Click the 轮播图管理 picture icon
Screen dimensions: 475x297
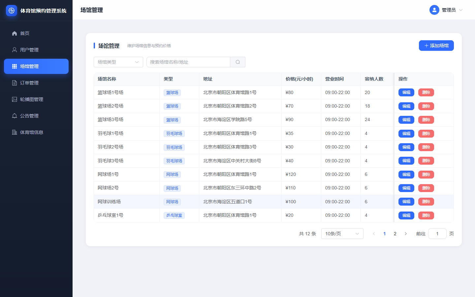15,99
